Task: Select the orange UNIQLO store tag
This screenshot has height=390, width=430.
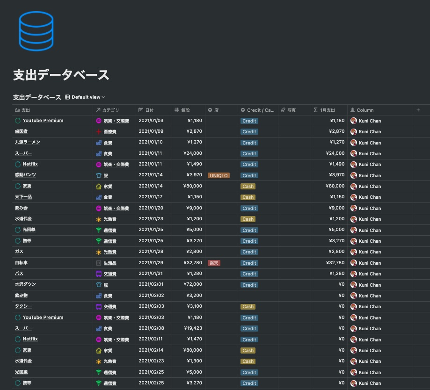Action: pos(219,175)
